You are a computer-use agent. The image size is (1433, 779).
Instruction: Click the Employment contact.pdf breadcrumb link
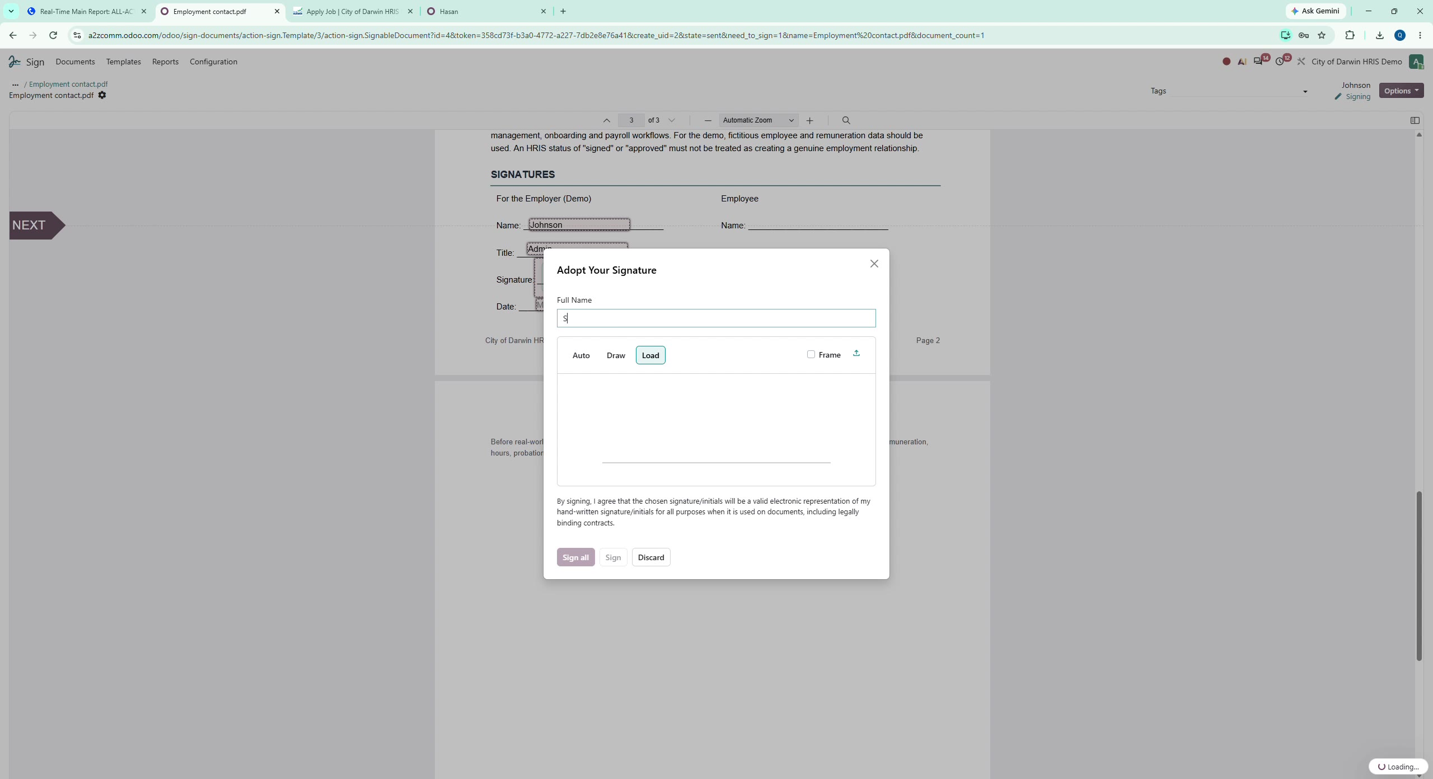(x=68, y=84)
